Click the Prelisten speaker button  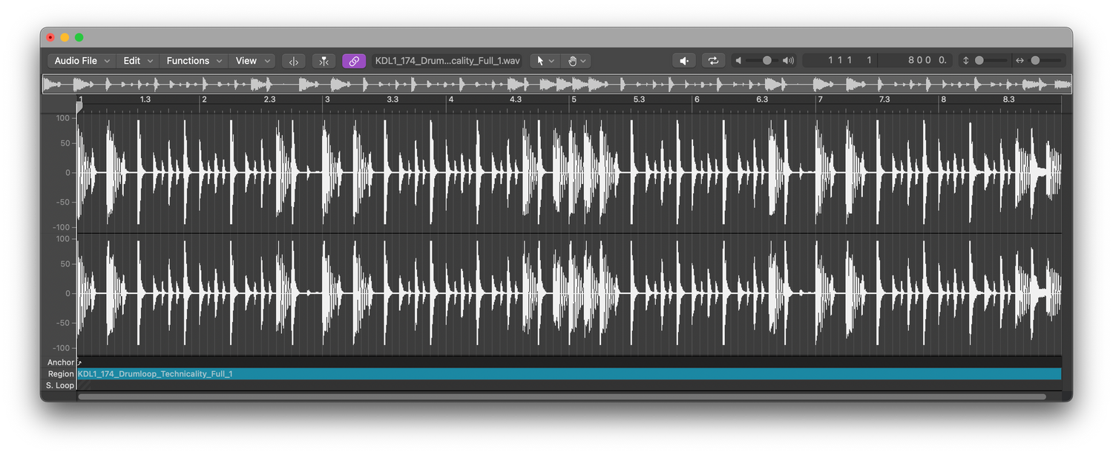(x=684, y=61)
